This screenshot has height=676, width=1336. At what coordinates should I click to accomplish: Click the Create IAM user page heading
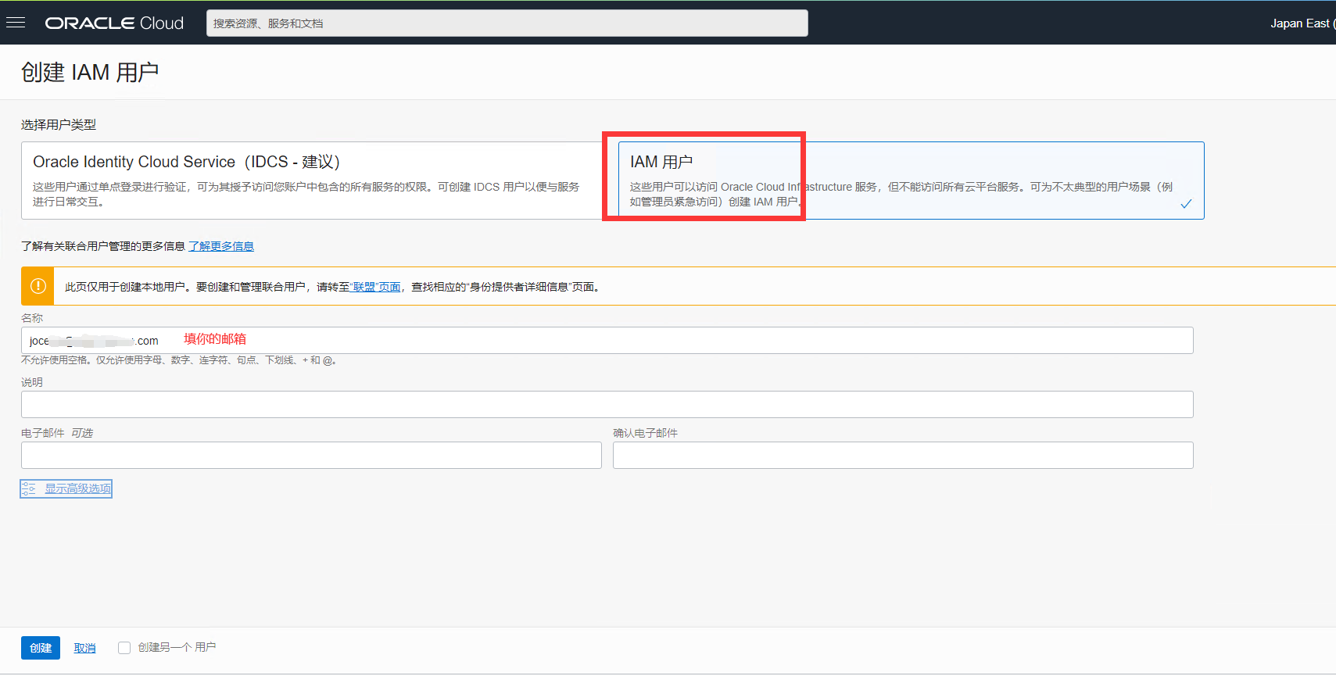(x=90, y=73)
